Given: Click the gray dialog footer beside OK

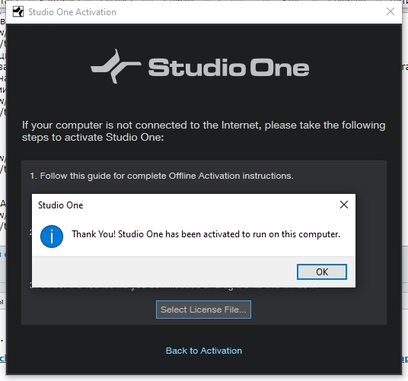Looking at the screenshot, I should coord(164,271).
